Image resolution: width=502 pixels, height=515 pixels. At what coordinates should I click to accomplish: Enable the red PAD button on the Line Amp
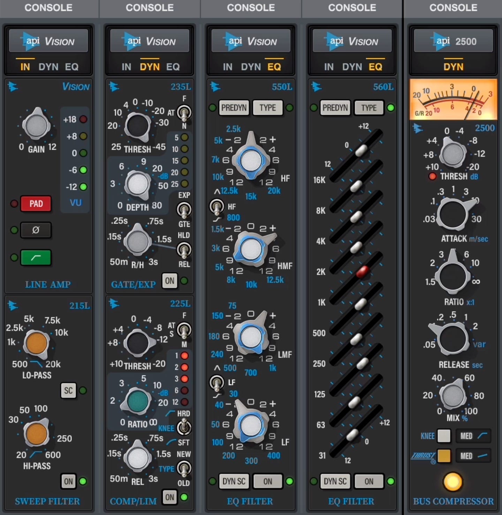pos(36,204)
